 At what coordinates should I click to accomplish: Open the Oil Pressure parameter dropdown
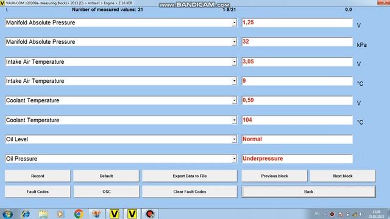(234, 159)
